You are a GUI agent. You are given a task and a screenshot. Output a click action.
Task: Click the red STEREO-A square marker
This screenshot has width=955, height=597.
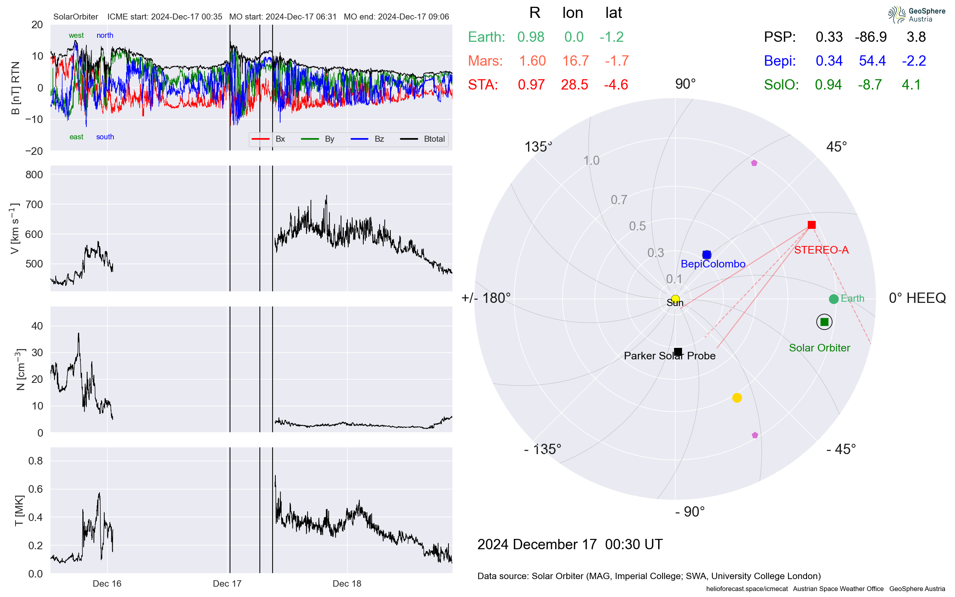coord(812,225)
